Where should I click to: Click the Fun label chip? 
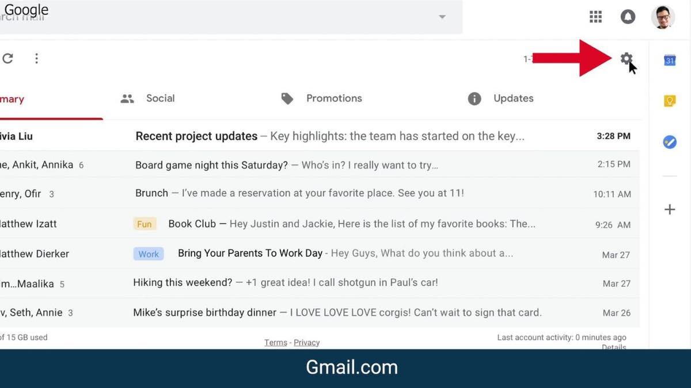145,224
